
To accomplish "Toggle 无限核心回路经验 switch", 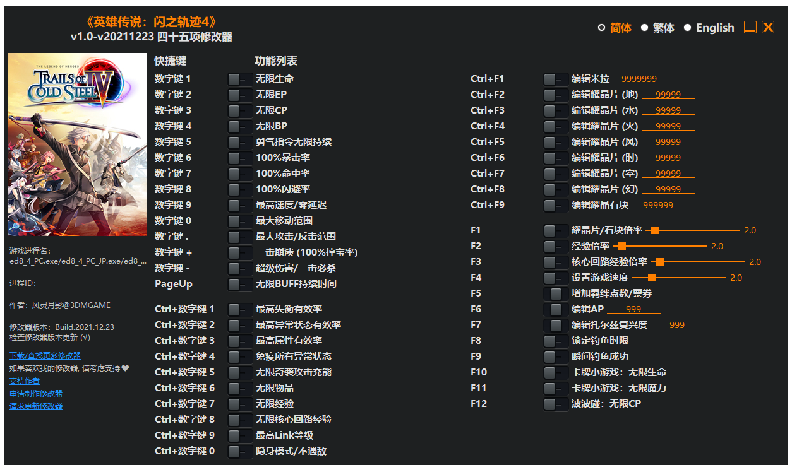I will pos(240,420).
